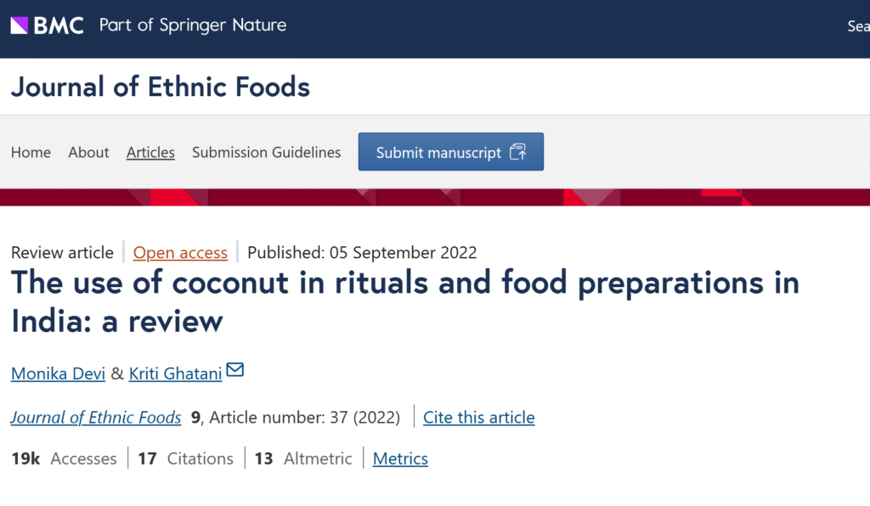Click the Part of Springer Nature text
870x506 pixels.
click(193, 25)
